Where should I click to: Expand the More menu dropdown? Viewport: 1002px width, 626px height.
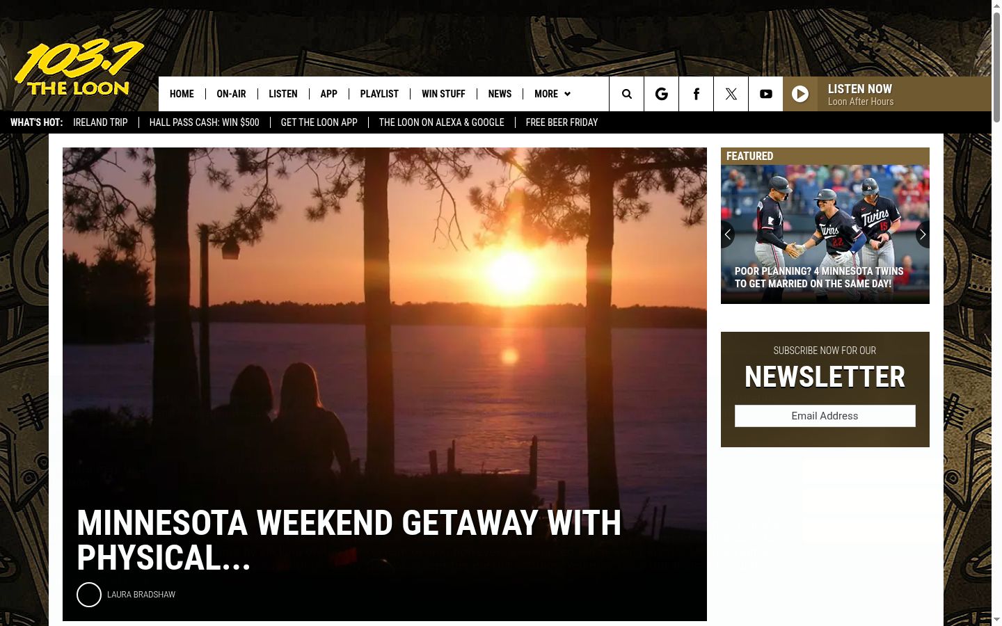pyautogui.click(x=552, y=94)
